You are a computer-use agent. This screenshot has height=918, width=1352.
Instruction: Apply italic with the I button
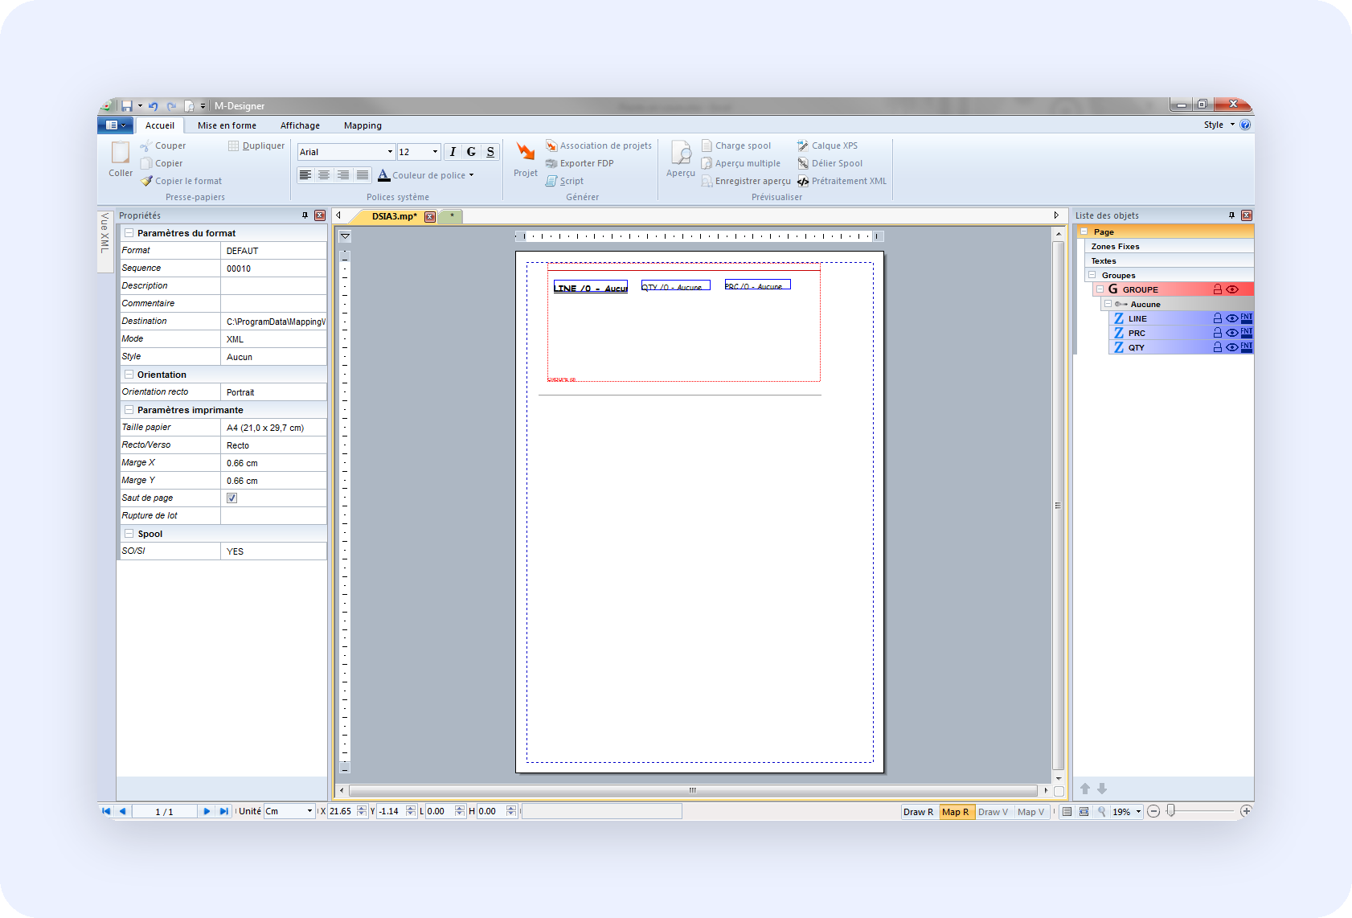(x=453, y=152)
